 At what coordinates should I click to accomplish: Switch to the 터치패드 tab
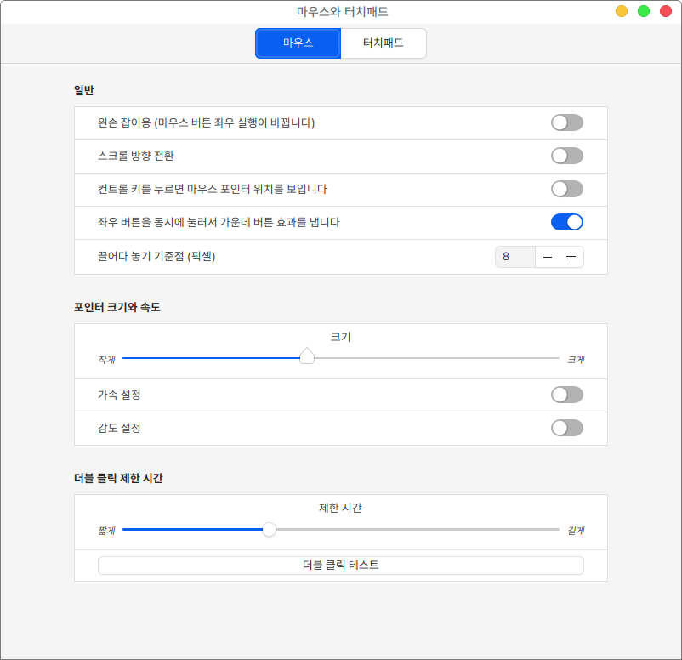pos(383,43)
